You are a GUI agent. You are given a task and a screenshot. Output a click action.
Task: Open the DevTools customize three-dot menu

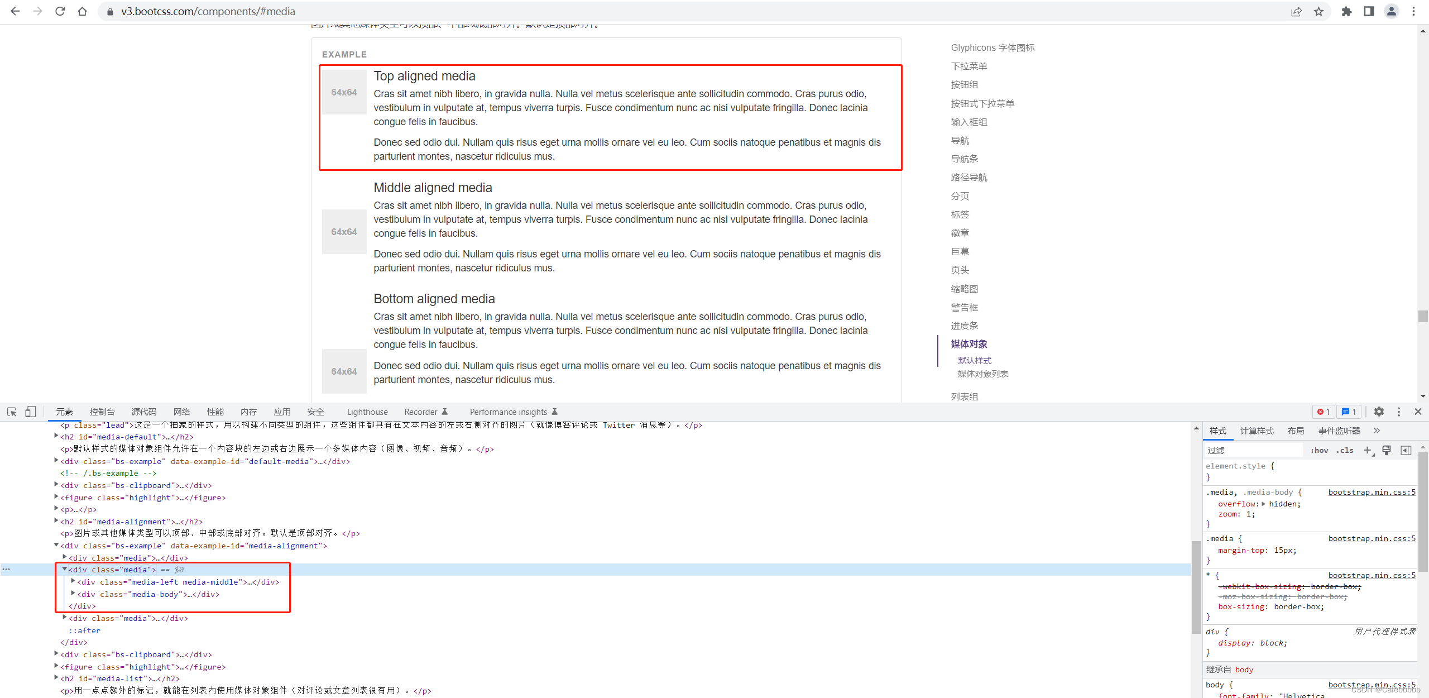[1398, 412]
